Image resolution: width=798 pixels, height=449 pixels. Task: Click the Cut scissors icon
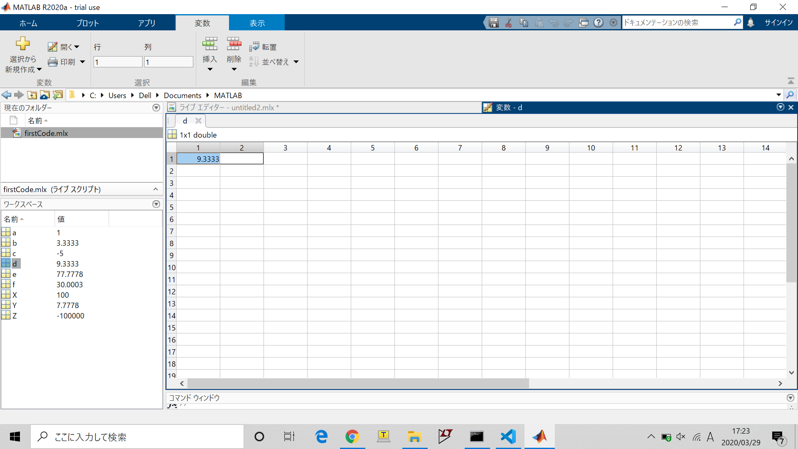(508, 22)
